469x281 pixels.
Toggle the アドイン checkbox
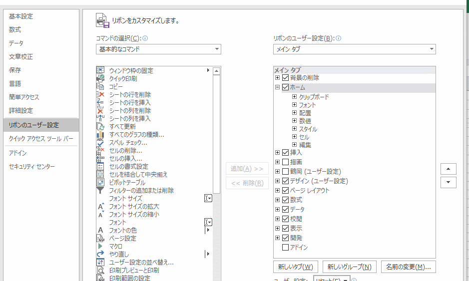286,248
